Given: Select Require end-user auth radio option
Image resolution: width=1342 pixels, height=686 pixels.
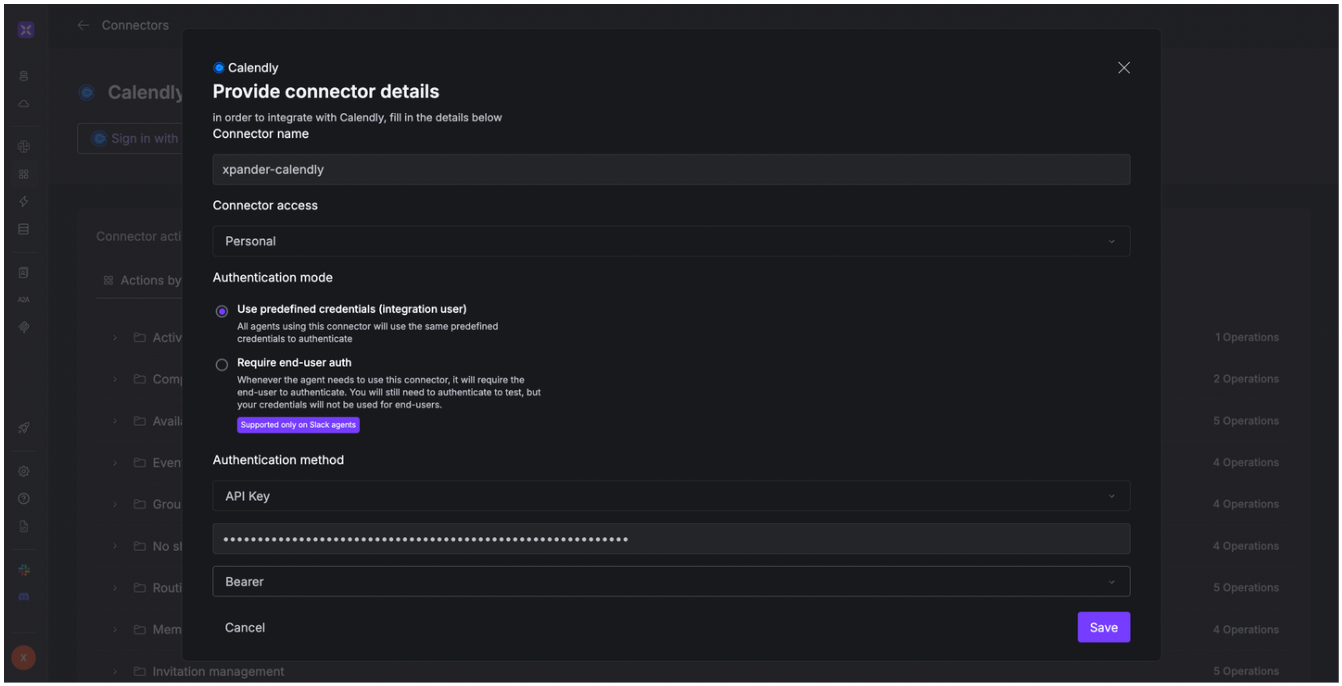Looking at the screenshot, I should [222, 365].
